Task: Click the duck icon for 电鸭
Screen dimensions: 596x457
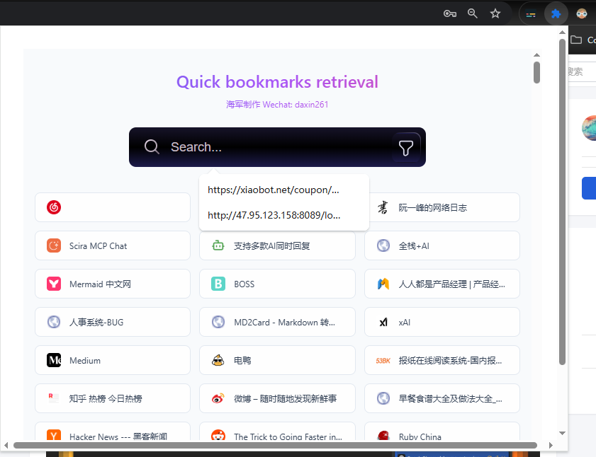Action: (218, 360)
